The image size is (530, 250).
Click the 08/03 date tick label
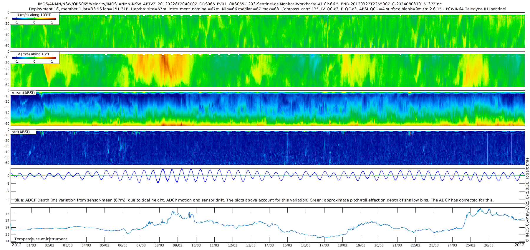[x=159, y=245]
